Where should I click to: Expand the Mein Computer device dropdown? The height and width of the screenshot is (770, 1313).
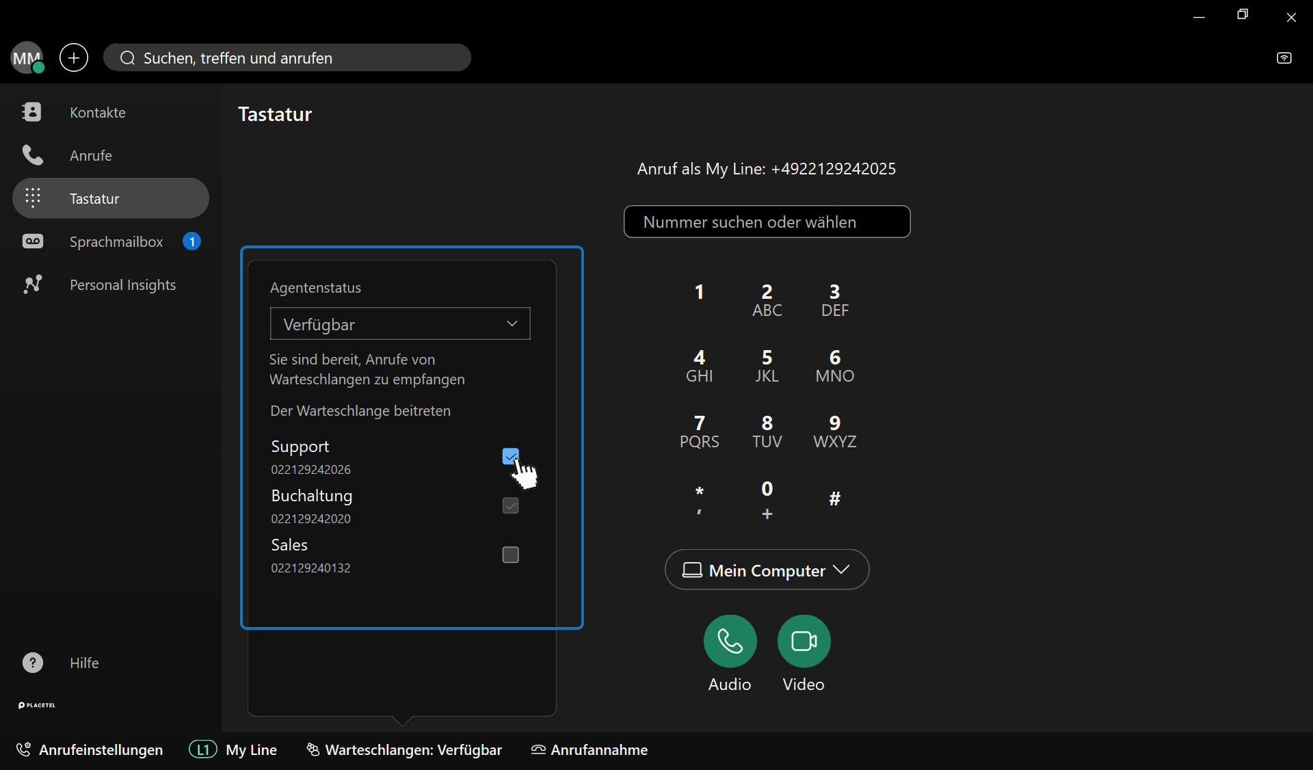(x=767, y=570)
